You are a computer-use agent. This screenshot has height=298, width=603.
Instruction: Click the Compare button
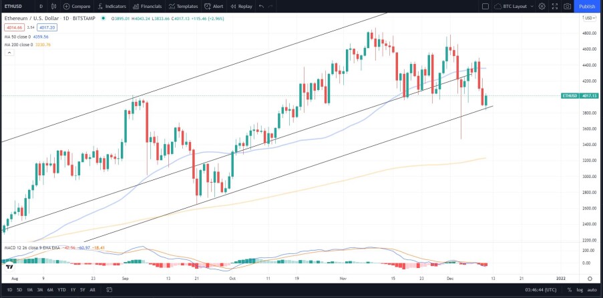click(x=77, y=6)
